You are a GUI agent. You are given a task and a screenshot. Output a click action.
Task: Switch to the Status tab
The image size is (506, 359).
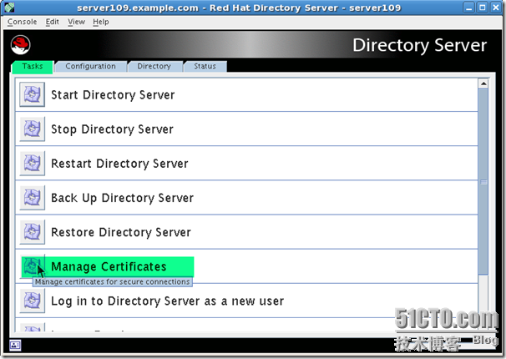[205, 67]
